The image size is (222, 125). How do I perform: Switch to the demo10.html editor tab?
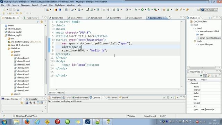point(135,18)
